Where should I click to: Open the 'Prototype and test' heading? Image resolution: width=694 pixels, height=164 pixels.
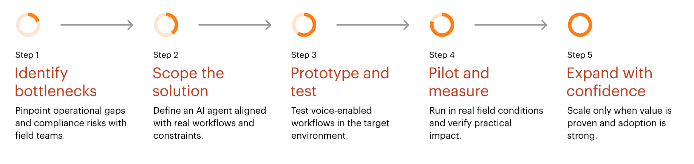click(x=340, y=82)
